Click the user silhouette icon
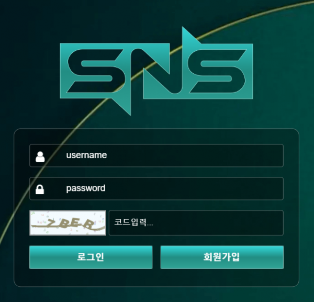The width and height of the screenshot is (314, 302). tap(40, 157)
